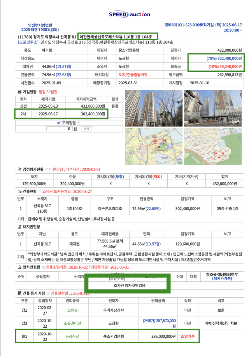
Task: Click the 유찰 result cell
Action: [x=115, y=106]
